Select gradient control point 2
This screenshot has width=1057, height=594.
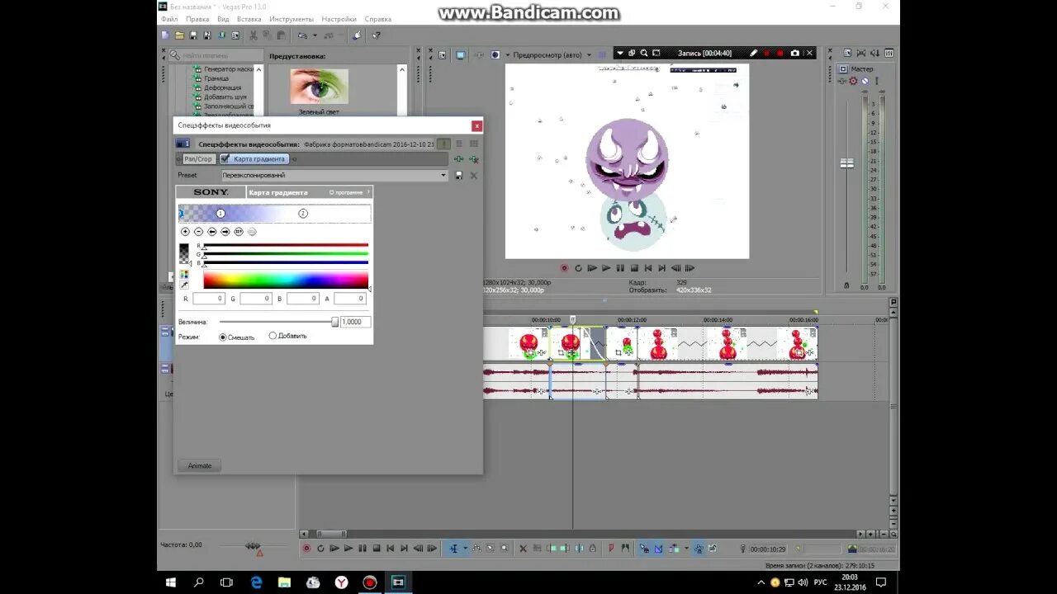pyautogui.click(x=303, y=214)
